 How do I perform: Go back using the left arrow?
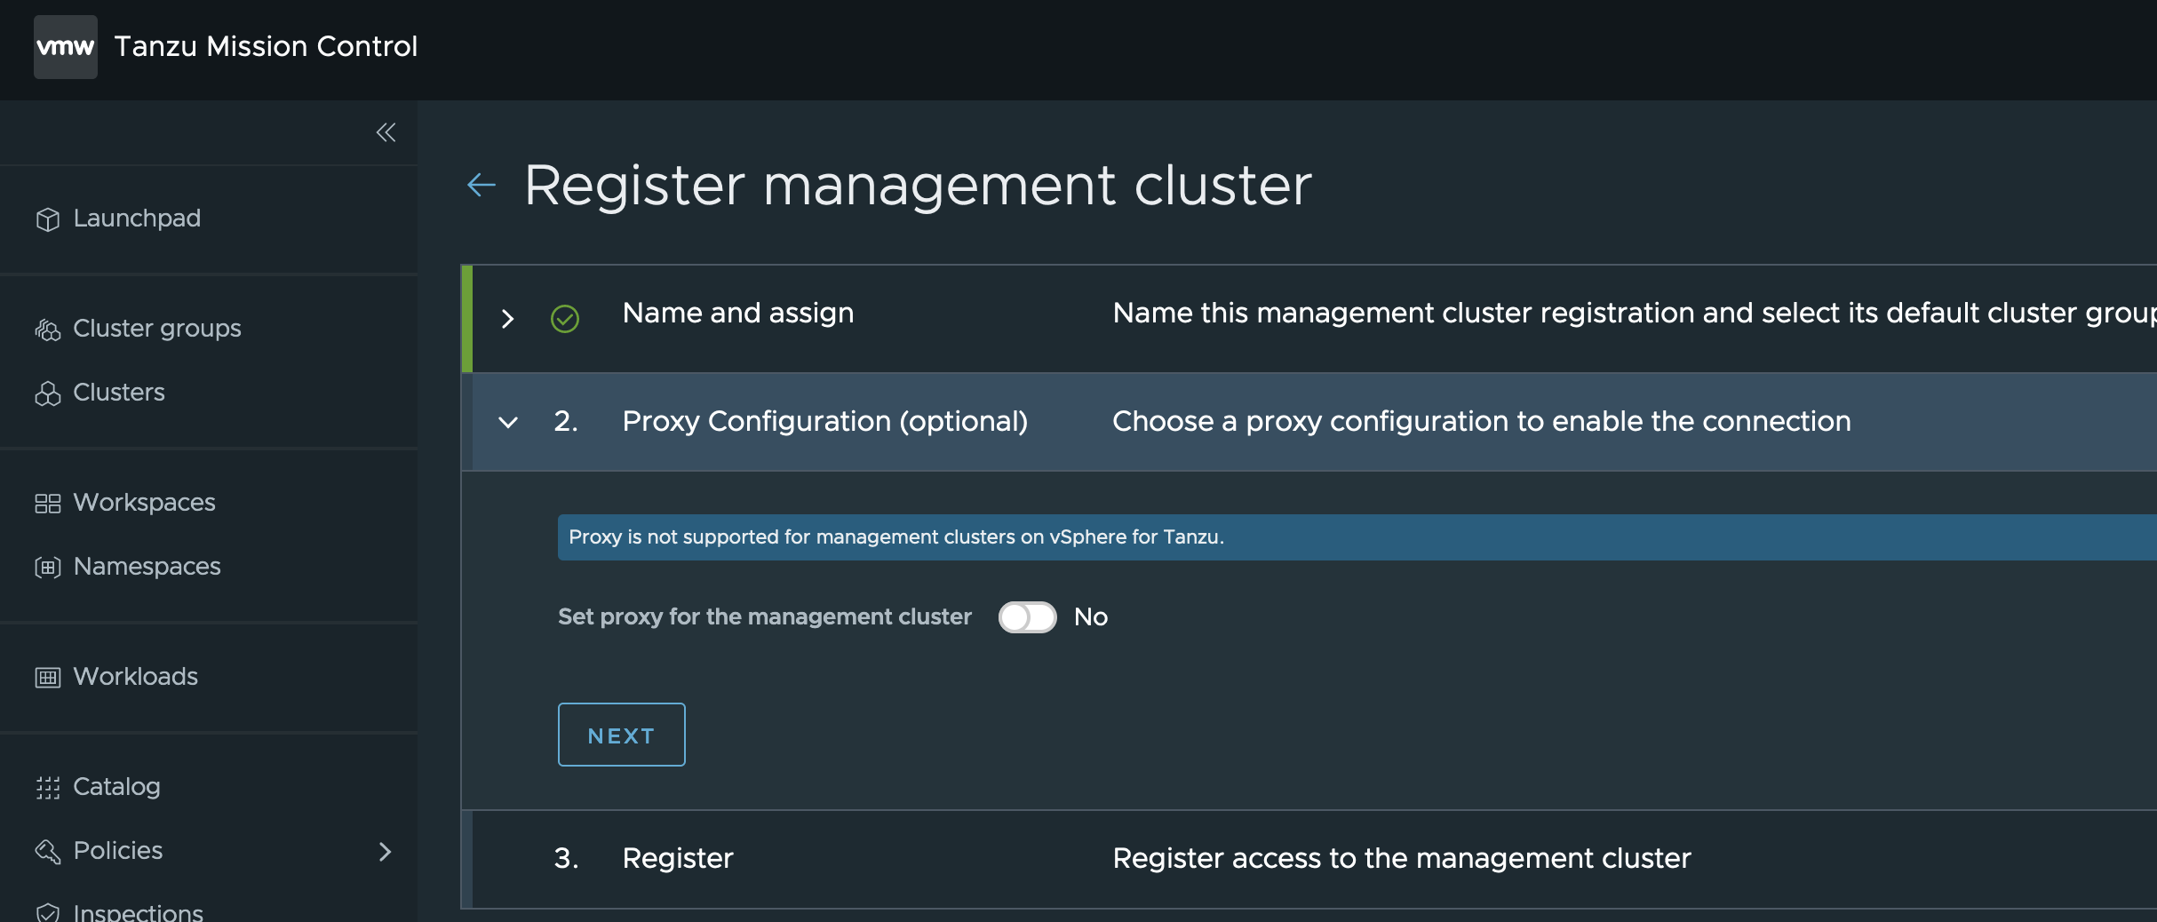click(x=482, y=185)
